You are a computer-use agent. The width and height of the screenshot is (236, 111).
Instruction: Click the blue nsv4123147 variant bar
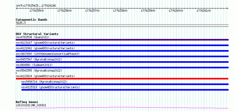[122, 45]
